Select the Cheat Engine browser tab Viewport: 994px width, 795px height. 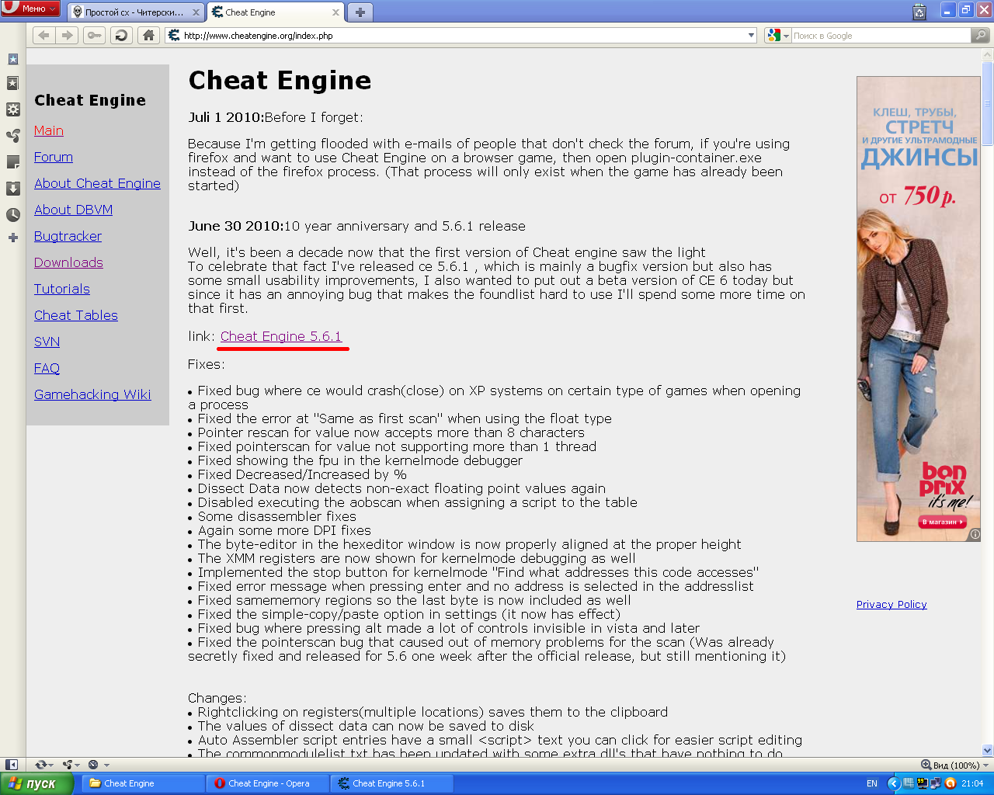(x=276, y=12)
